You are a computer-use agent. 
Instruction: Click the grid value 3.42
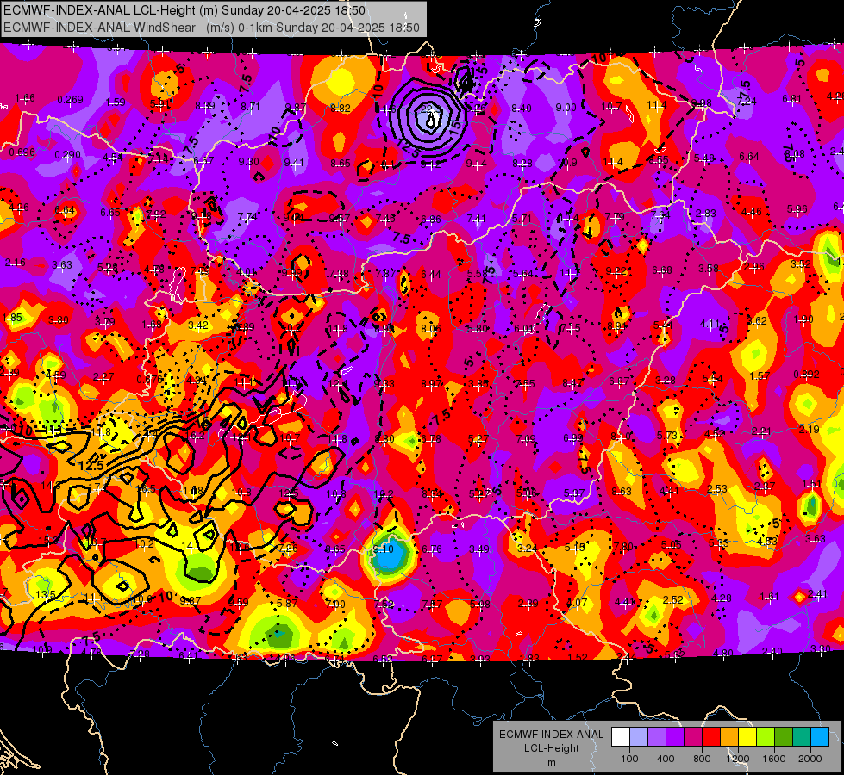tap(198, 325)
